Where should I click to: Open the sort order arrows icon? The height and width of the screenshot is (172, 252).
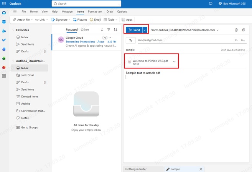click(115, 30)
